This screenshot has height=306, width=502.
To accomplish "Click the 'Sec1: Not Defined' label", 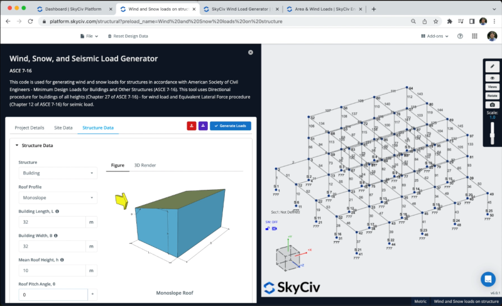I will coord(285,212).
